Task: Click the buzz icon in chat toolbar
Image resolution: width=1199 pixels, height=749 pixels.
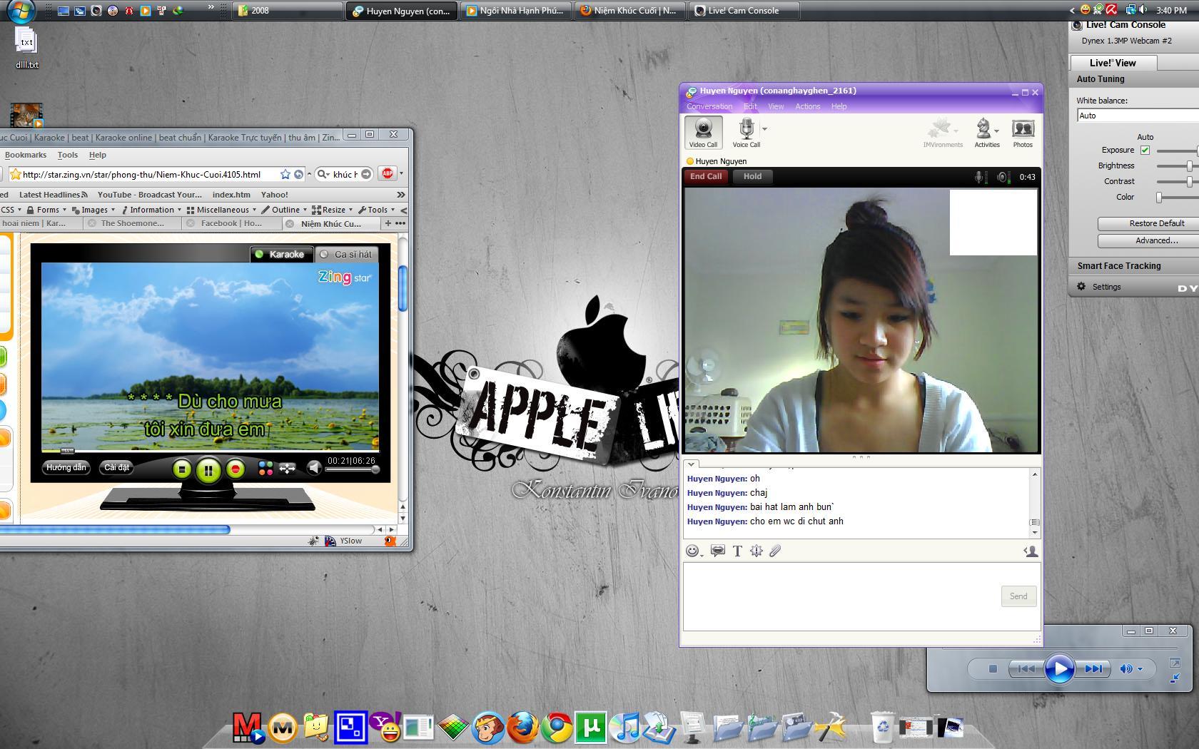Action: [757, 551]
